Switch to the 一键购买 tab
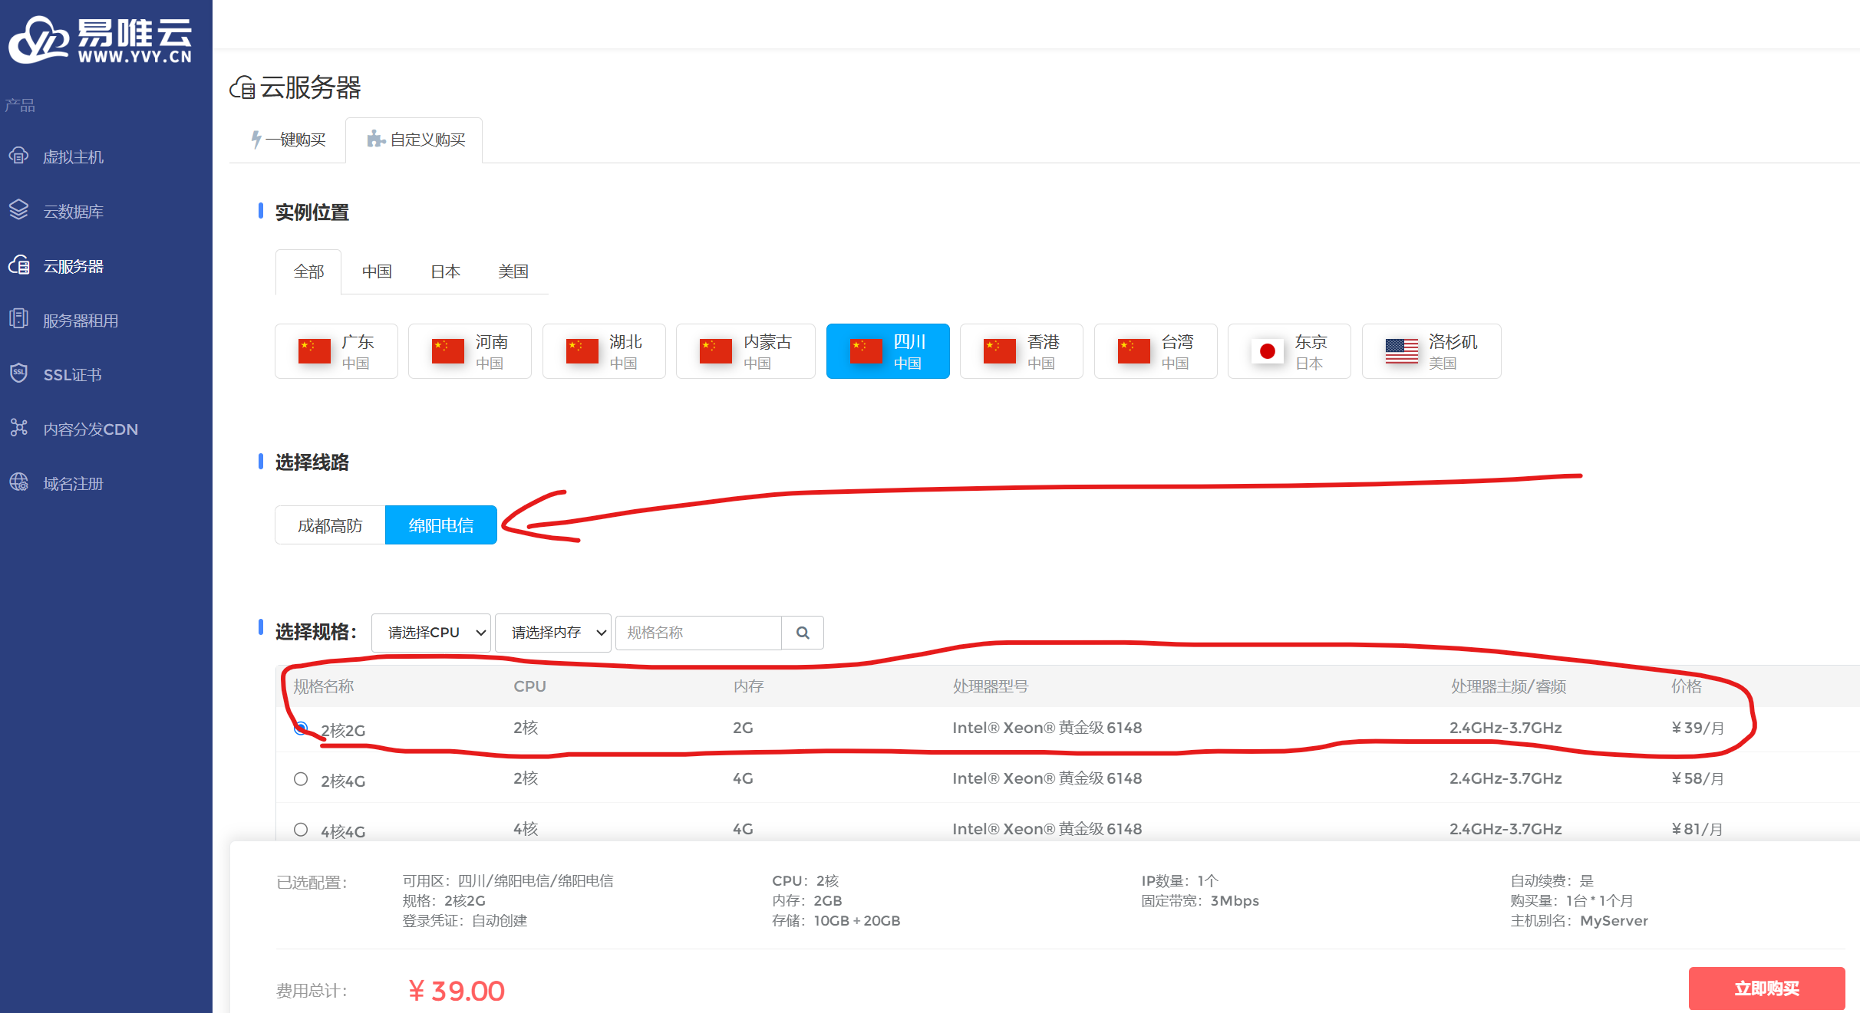The height and width of the screenshot is (1013, 1860). (289, 140)
